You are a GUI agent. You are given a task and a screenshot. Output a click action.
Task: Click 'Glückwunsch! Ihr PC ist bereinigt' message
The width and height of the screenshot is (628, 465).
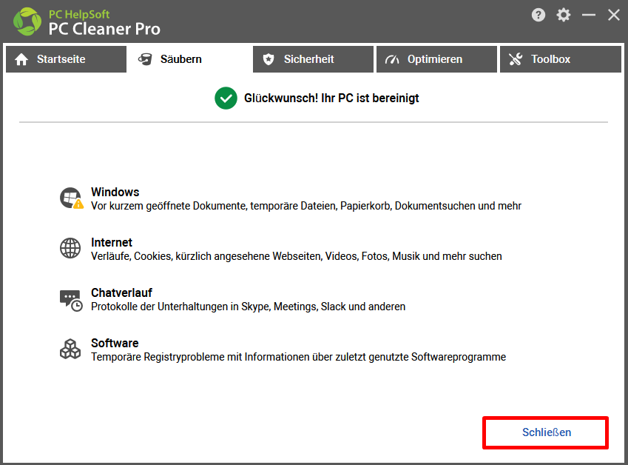[x=331, y=98]
